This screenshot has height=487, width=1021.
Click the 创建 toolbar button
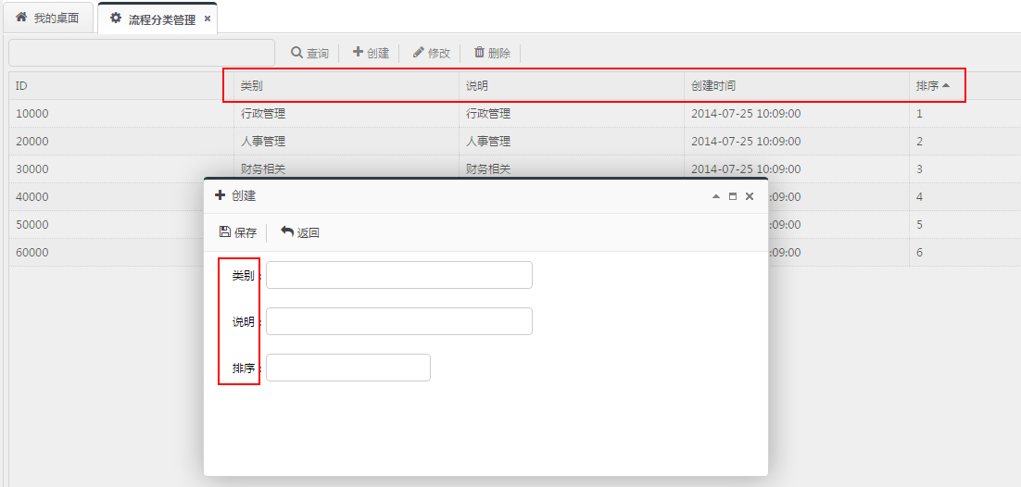tap(371, 53)
